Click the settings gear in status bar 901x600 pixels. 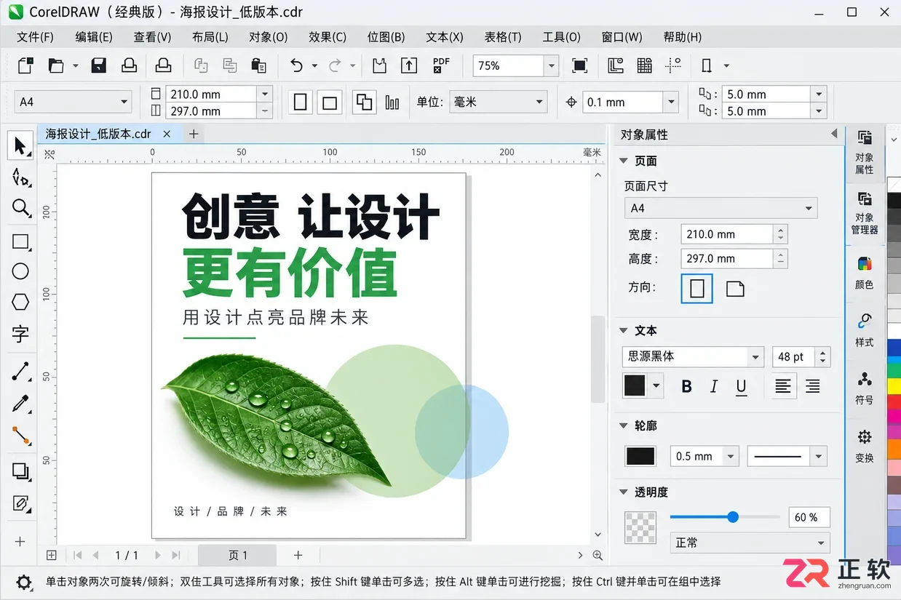coord(24,582)
